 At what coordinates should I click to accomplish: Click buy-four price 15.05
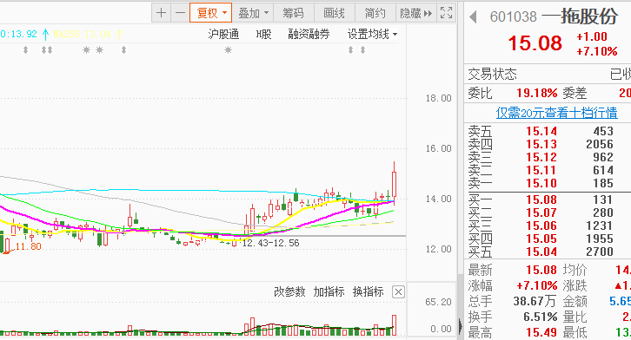pyautogui.click(x=541, y=239)
